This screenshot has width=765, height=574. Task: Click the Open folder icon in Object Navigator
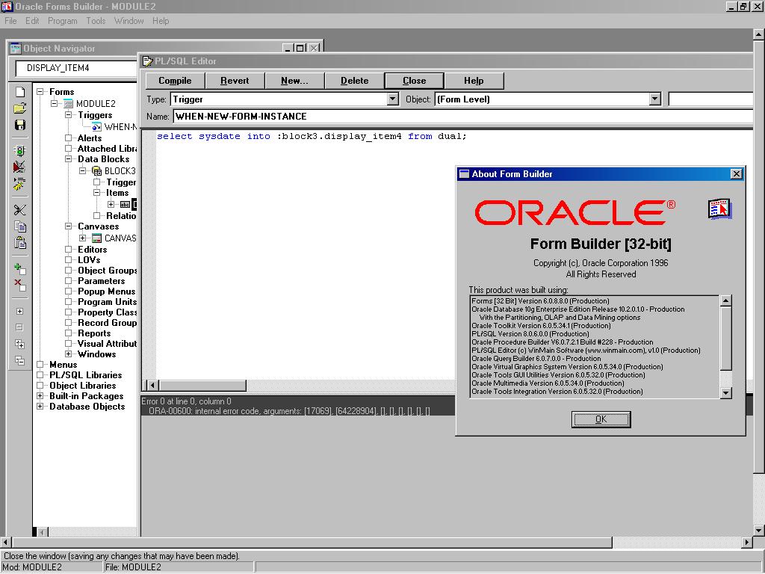click(20, 108)
